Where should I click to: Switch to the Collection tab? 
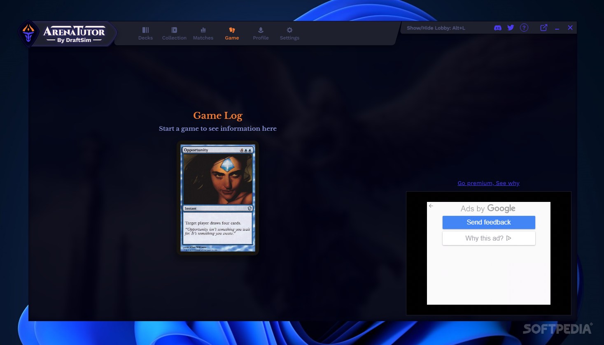coord(174,34)
